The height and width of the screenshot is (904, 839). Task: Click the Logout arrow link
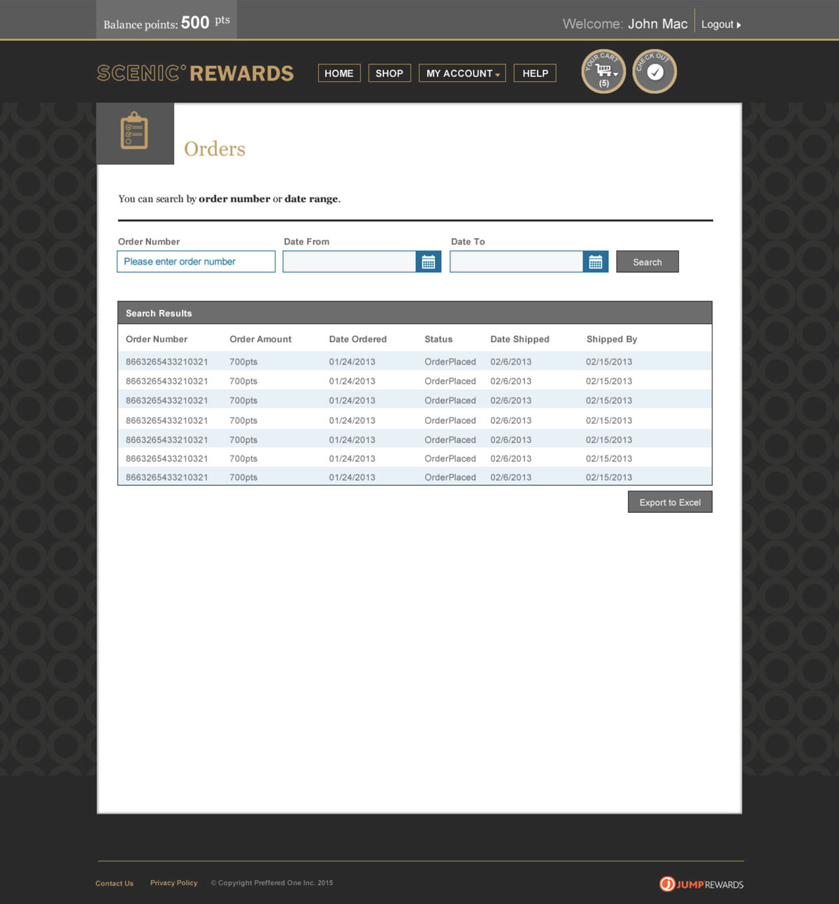[x=721, y=24]
